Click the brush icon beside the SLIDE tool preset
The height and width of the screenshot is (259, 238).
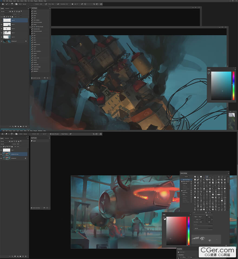[32, 141]
